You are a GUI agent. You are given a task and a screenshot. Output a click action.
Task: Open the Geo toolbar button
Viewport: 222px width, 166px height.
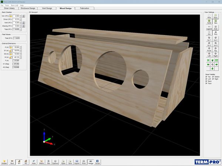tap(48, 162)
